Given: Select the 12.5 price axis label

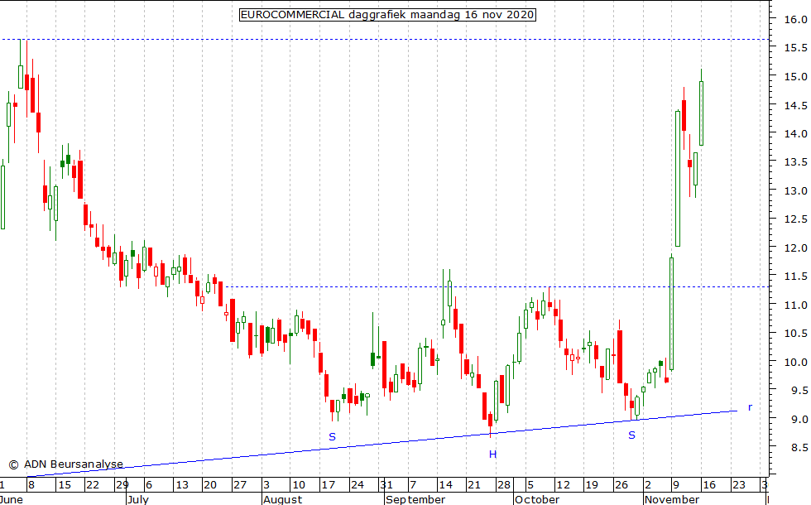Looking at the screenshot, I should click(x=795, y=219).
